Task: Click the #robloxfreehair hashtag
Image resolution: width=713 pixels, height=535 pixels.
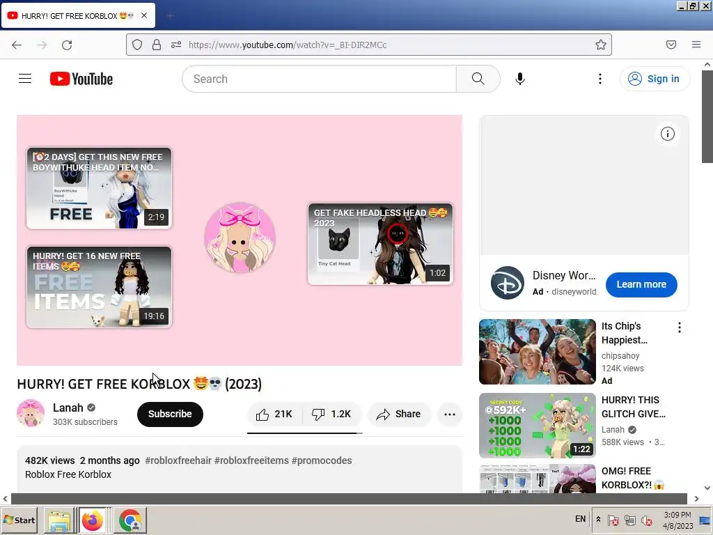Action: 178,460
